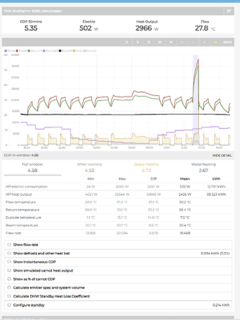
Task: Select the W (week) time range button
Action: pos(160,42)
